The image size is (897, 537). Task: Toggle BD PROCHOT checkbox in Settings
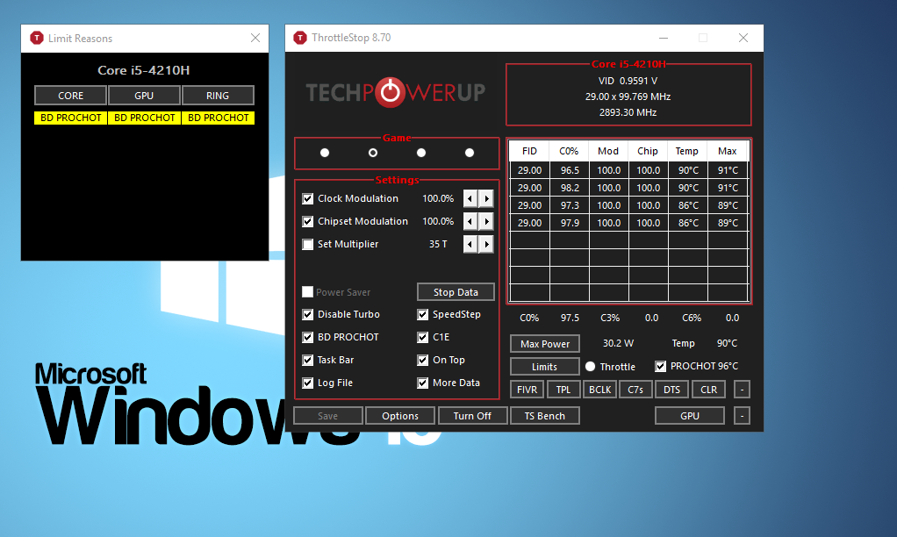pyautogui.click(x=308, y=338)
